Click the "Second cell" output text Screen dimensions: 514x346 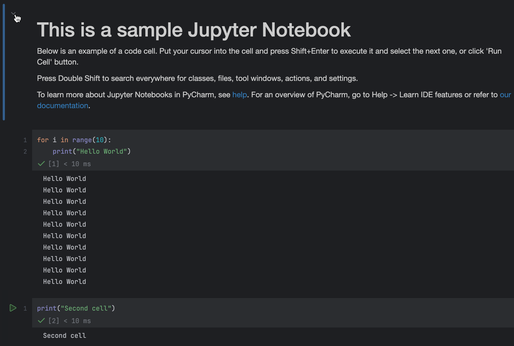coord(64,335)
